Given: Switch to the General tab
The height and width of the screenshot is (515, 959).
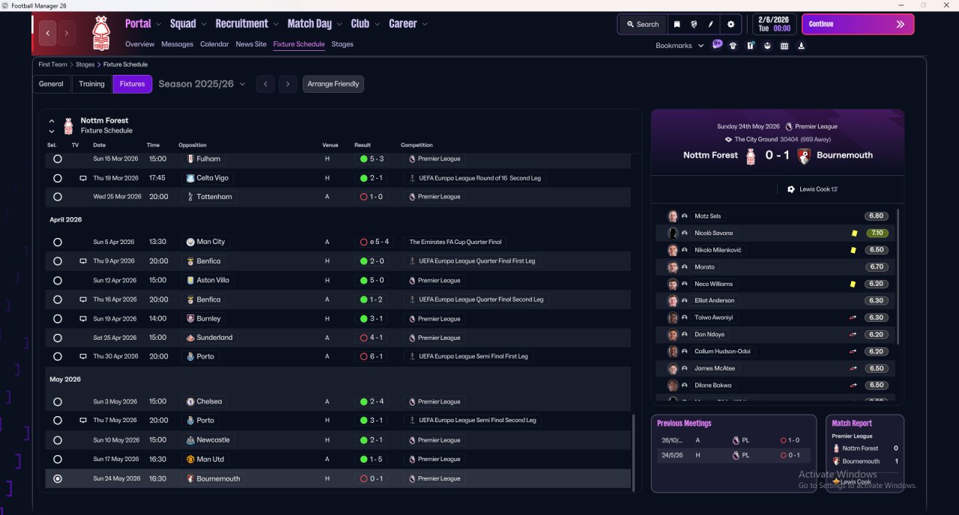Looking at the screenshot, I should point(51,84).
